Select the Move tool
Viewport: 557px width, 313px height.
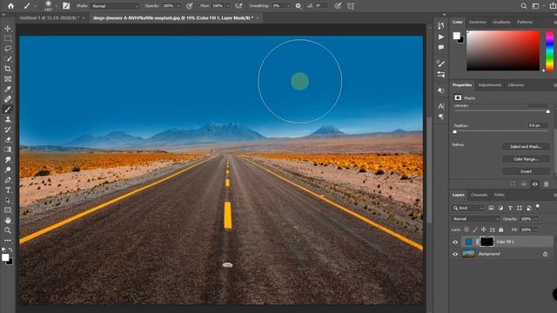[8, 29]
